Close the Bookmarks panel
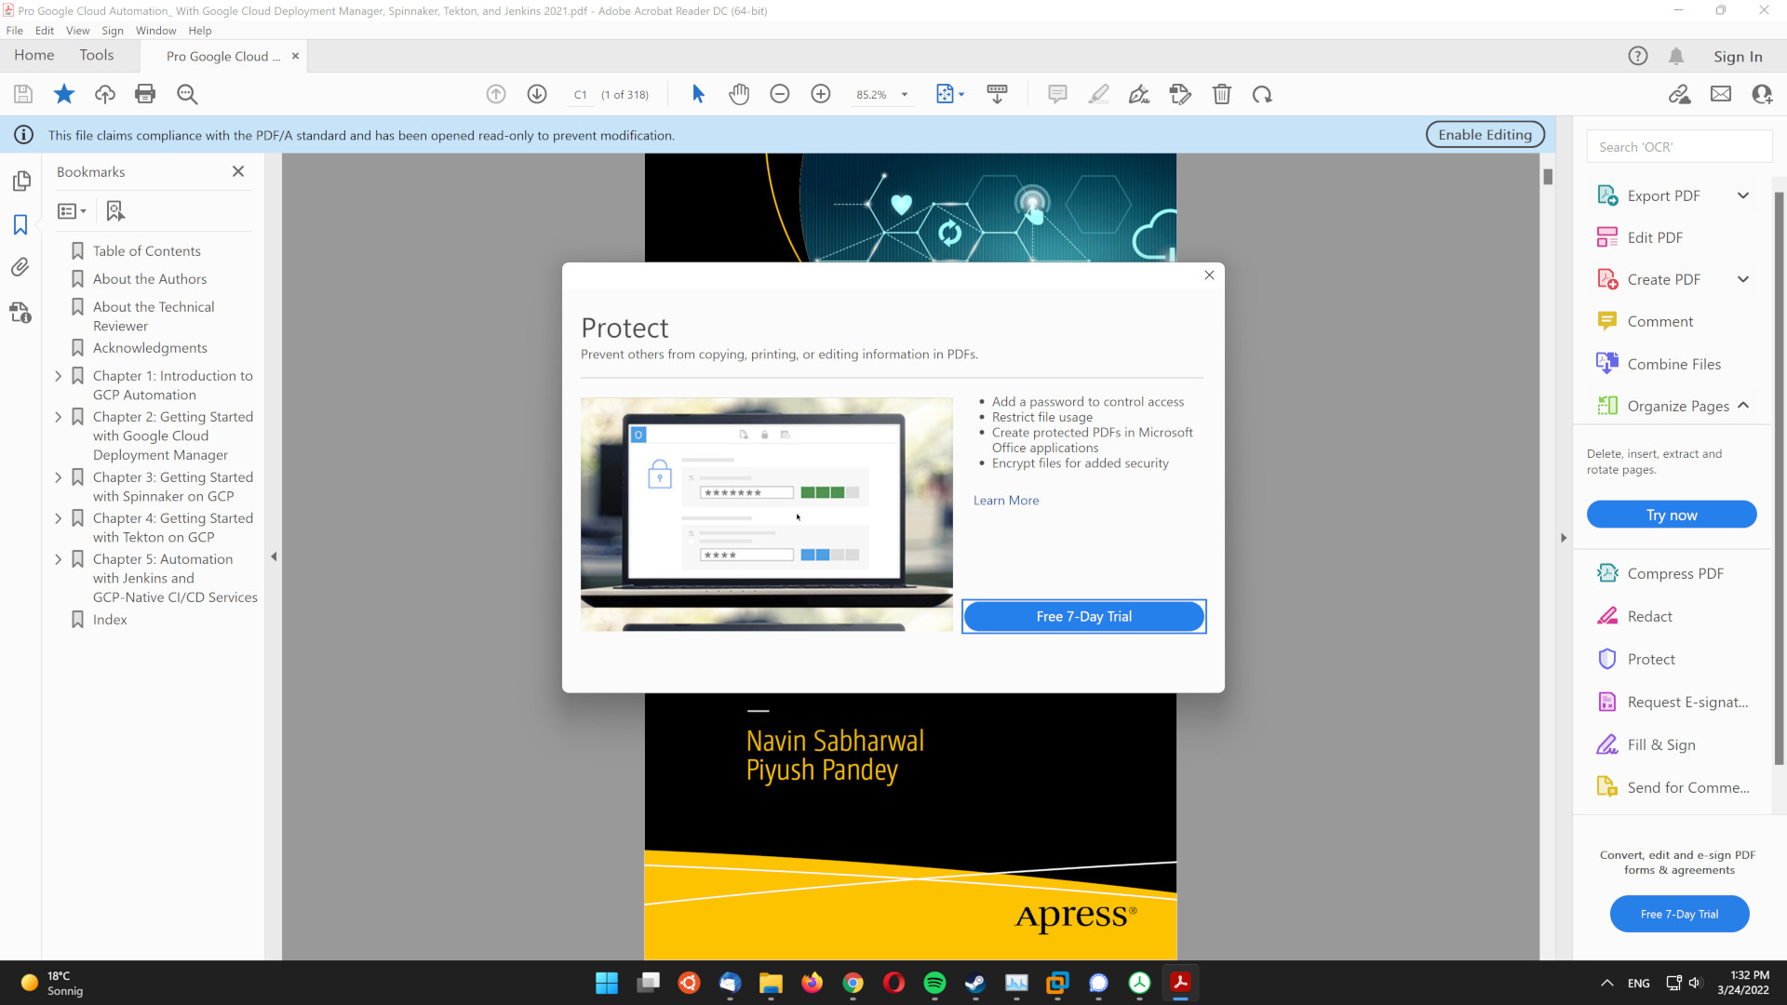 pyautogui.click(x=238, y=171)
